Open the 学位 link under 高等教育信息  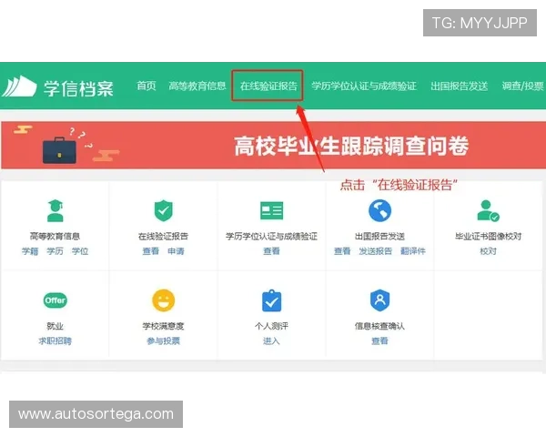80,251
